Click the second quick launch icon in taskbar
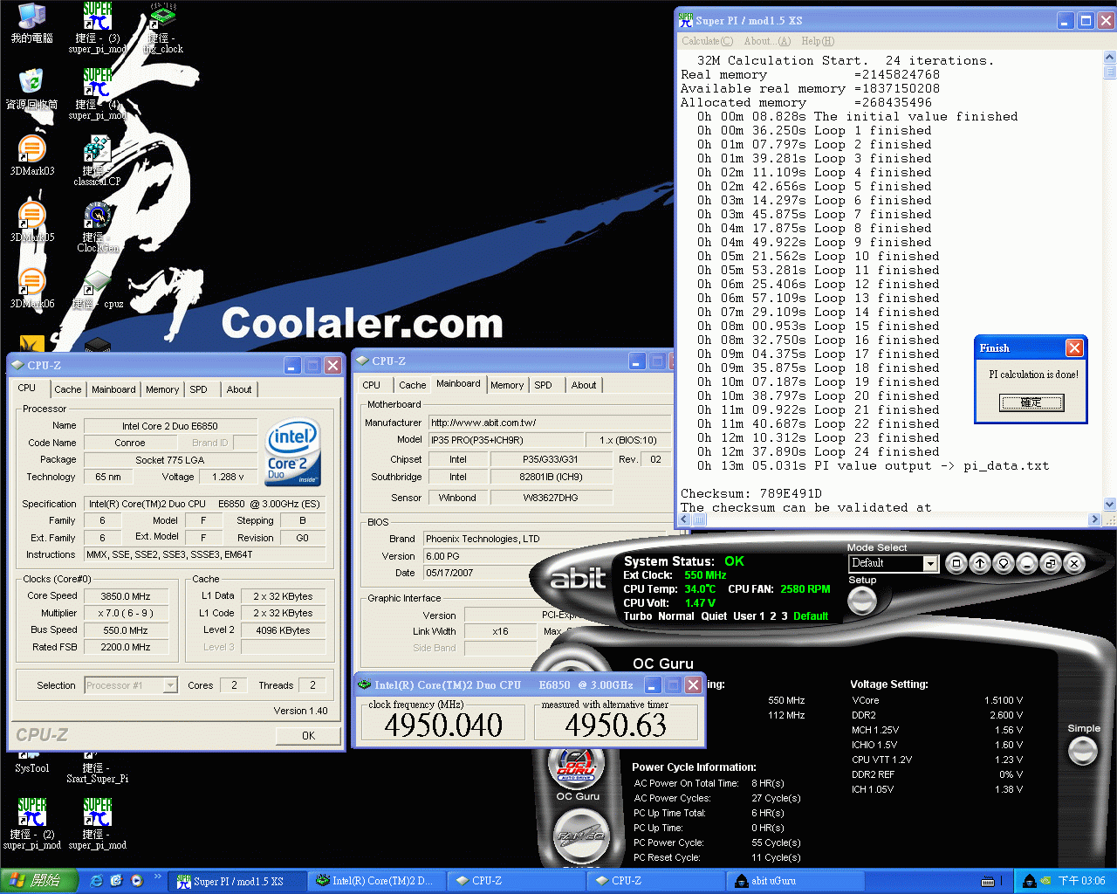 (116, 881)
